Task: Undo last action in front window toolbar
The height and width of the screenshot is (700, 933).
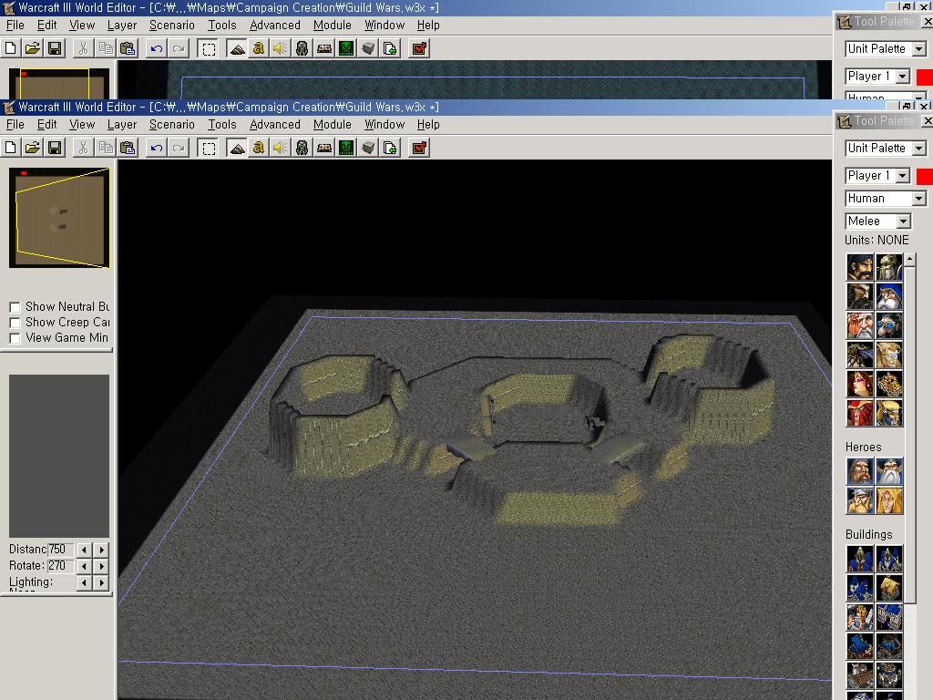Action: [157, 148]
